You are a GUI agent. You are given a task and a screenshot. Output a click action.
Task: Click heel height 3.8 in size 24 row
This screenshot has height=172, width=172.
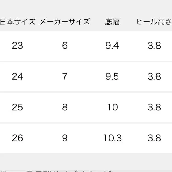(x=154, y=77)
